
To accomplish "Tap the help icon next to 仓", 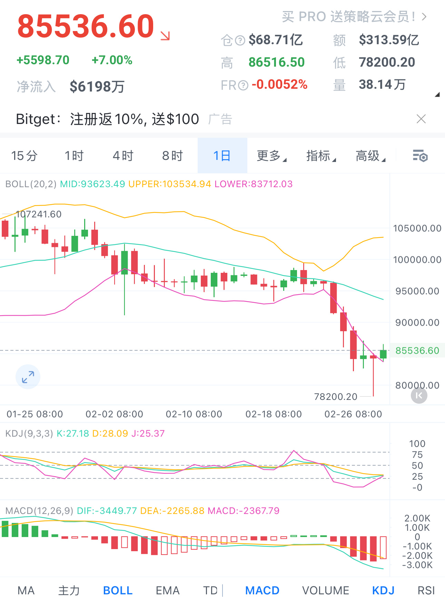I will pos(240,40).
